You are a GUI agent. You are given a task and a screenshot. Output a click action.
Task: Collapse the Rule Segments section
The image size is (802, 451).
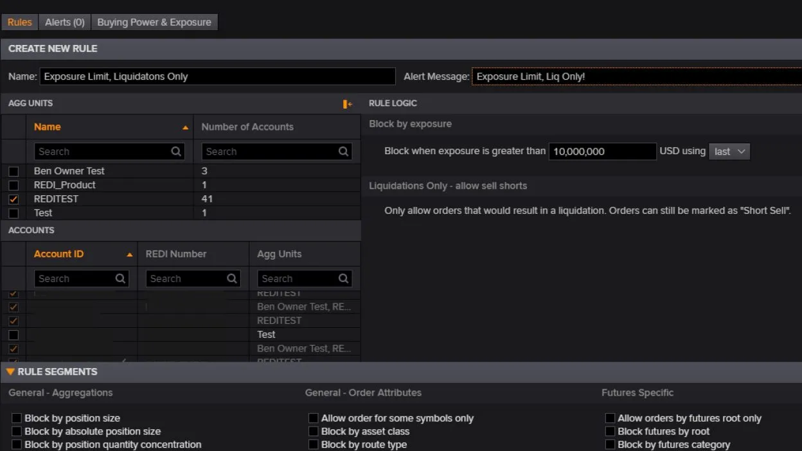click(x=10, y=372)
